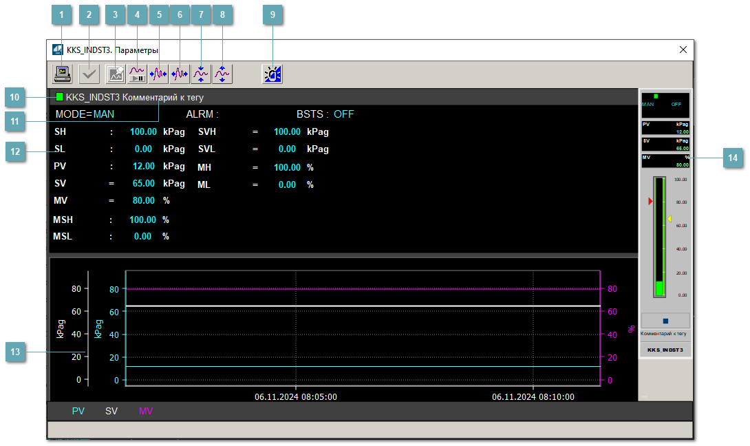Open the trend snapshot image icon
Viewport: 750px width, 446px height.
point(116,74)
